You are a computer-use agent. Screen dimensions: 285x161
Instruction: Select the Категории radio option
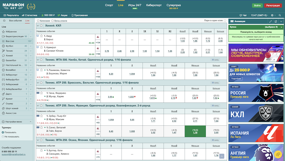(x=38, y=21)
